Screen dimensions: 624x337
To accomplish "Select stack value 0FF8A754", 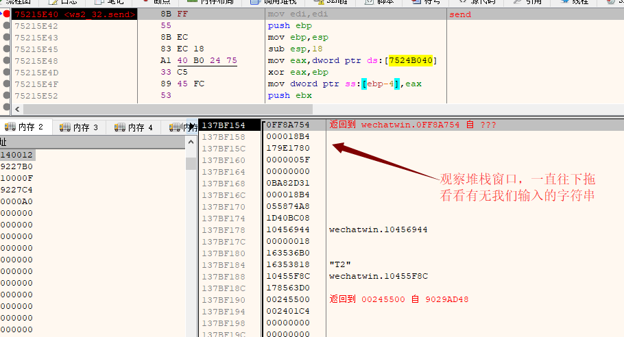I will pyautogui.click(x=288, y=125).
